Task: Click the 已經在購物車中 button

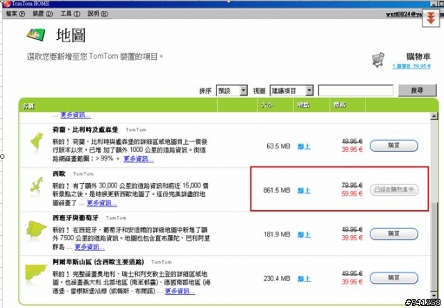Action: pos(394,189)
